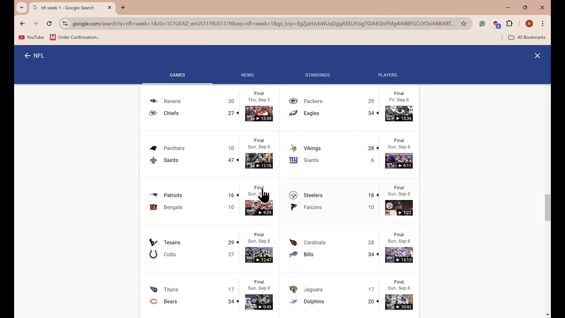Click the Falcons team logo
Screen dimensions: 565x318
coord(293,207)
